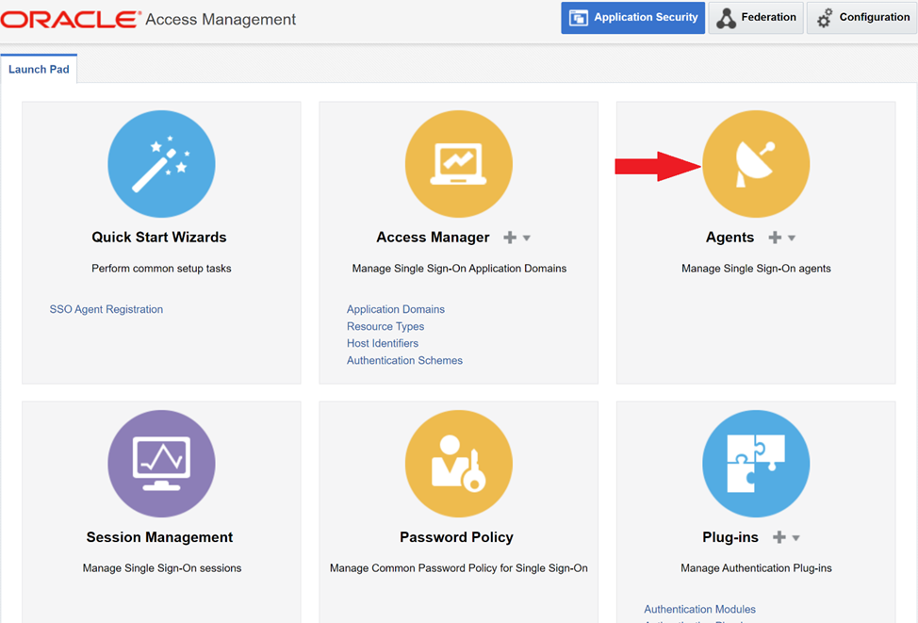Click the Quick Start Wizards magic wand icon
Image resolution: width=918 pixels, height=623 pixels.
tap(161, 164)
